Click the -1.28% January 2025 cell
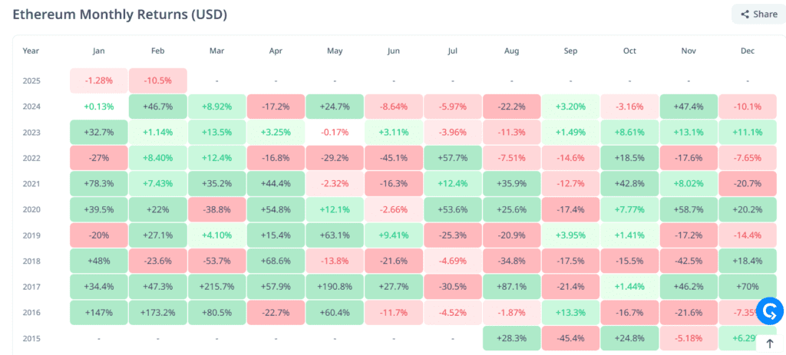The image size is (786, 355). (x=98, y=80)
